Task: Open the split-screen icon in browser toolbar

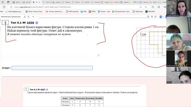Action: [x=165, y=7]
